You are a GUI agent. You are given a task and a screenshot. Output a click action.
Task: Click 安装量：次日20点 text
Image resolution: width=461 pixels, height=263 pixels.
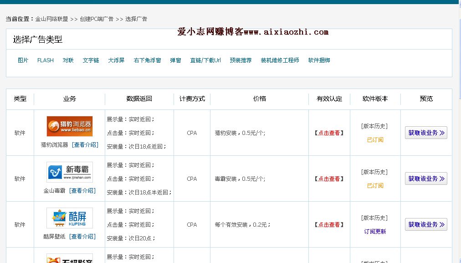[131, 238]
